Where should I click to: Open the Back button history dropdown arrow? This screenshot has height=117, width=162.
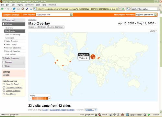pyautogui.click(x=5, y=9)
